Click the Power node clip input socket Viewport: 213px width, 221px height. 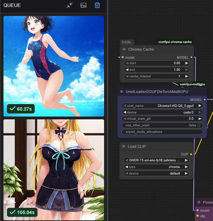click(197, 216)
